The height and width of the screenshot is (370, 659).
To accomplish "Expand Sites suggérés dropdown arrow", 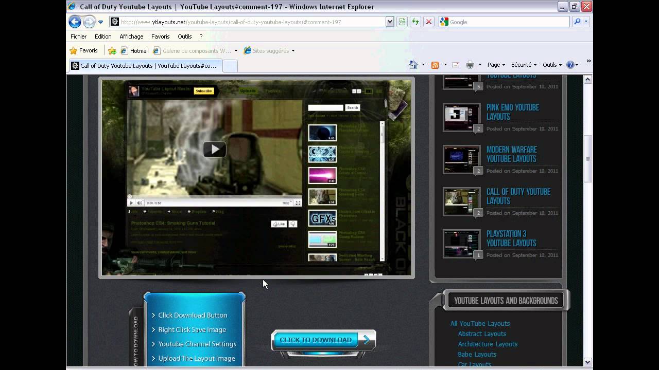I will click(x=293, y=51).
